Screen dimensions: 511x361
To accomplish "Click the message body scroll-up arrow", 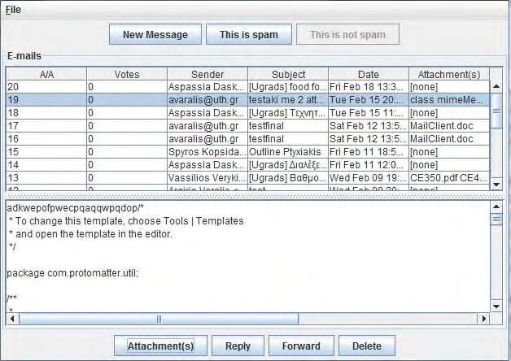I will [496, 207].
